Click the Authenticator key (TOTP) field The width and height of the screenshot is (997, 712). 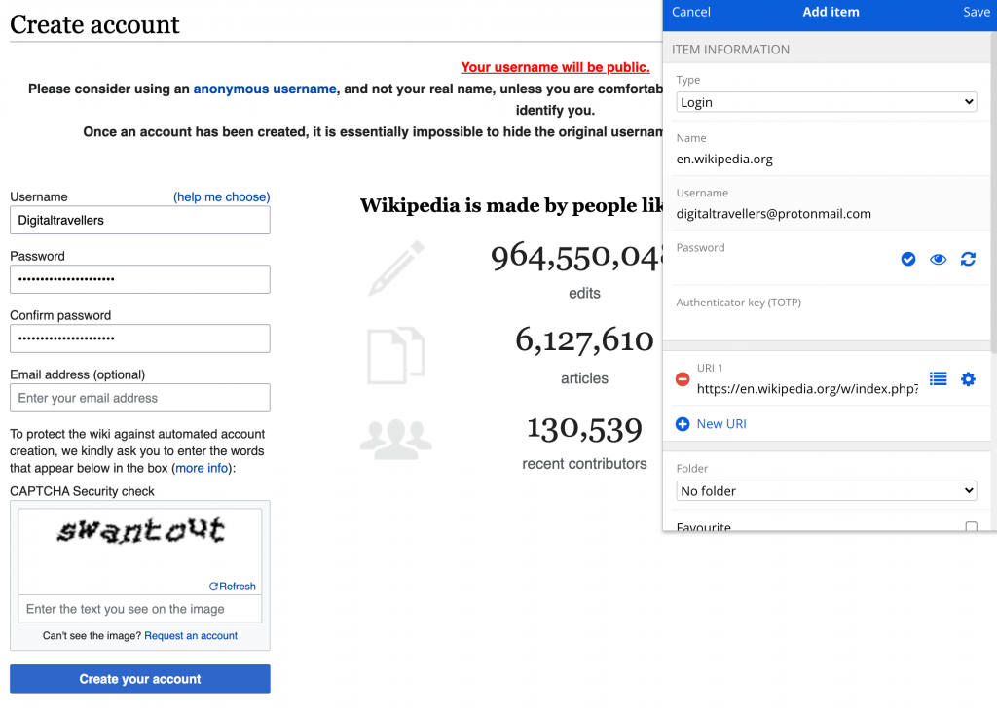(x=826, y=323)
